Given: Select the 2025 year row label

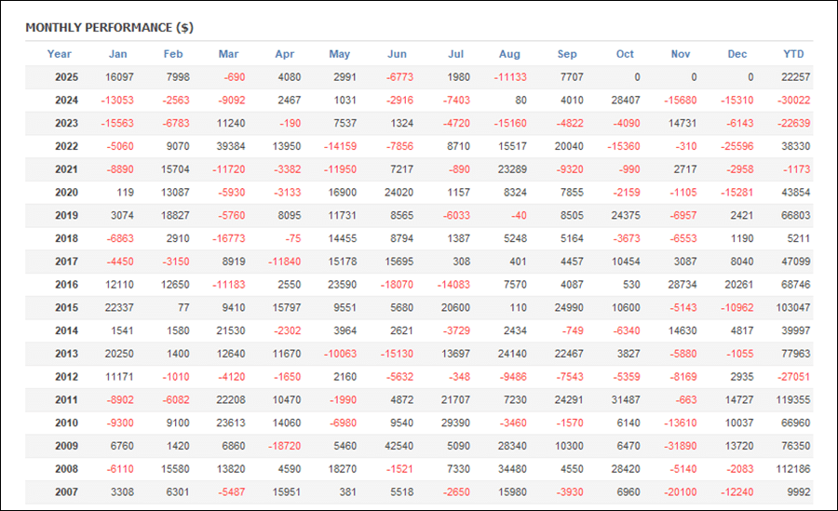Looking at the screenshot, I should pos(66,77).
